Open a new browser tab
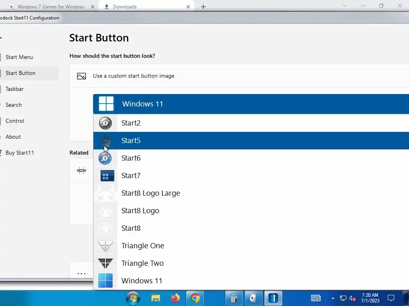The image size is (409, 306). click(203, 7)
